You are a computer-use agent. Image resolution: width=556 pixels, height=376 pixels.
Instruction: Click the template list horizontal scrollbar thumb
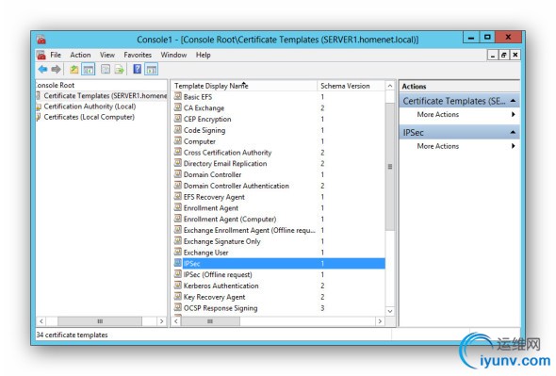pos(210,321)
